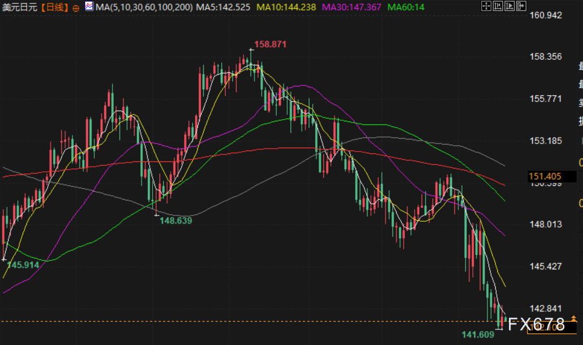The image size is (583, 345).
Task: Click the four-dot crosshair toolbar icon
Action: click(487, 6)
